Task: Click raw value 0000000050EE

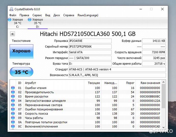Action: click(150, 118)
